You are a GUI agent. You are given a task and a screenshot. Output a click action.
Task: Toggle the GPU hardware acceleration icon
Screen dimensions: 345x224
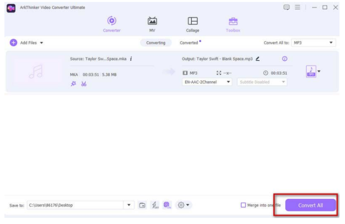(167, 205)
